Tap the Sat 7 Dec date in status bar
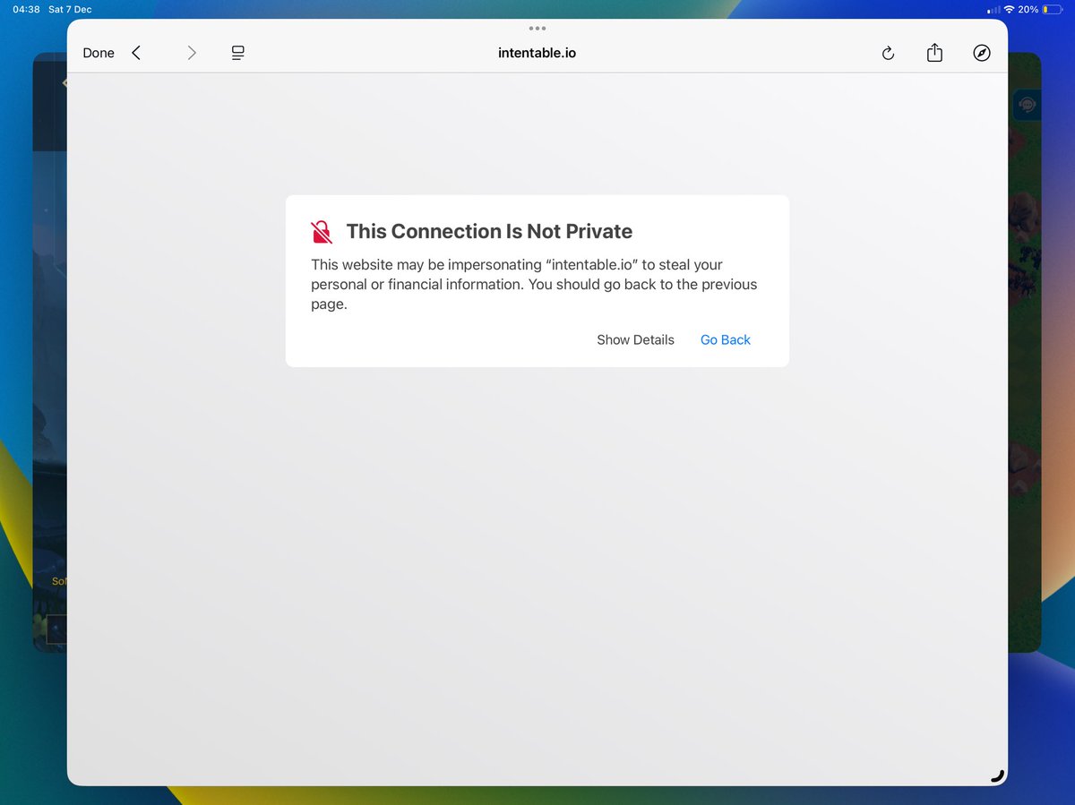This screenshot has width=1075, height=805. pyautogui.click(x=70, y=9)
